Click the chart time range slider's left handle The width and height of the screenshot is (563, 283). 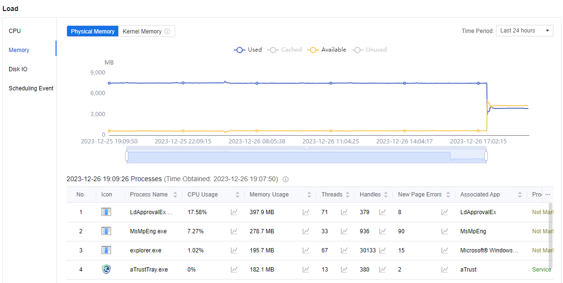127,156
